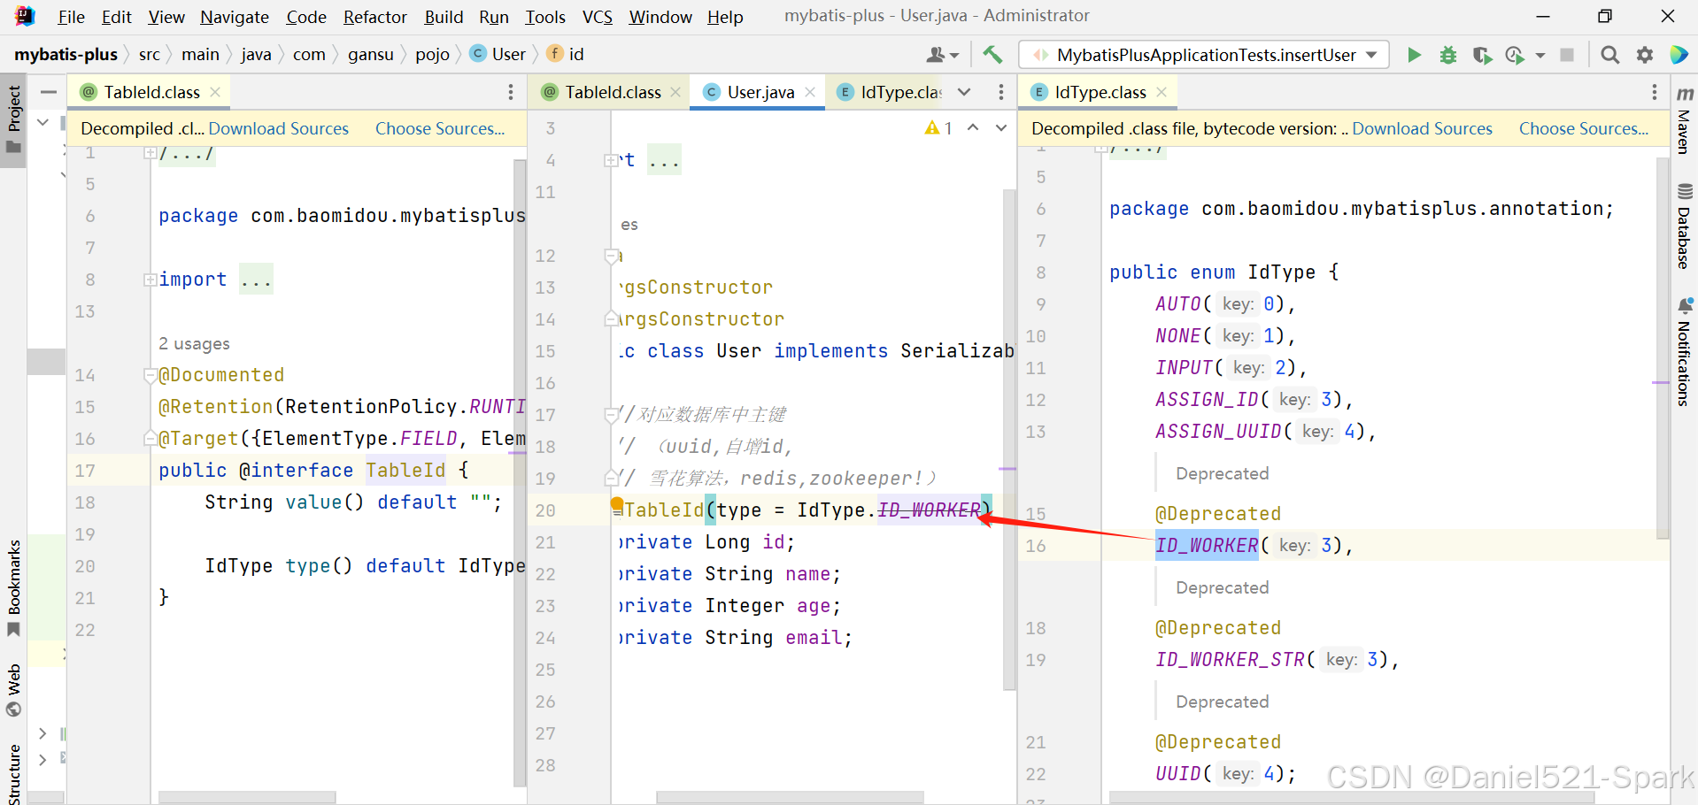Click the User class breadcrumb
This screenshot has height=805, width=1698.
click(498, 55)
